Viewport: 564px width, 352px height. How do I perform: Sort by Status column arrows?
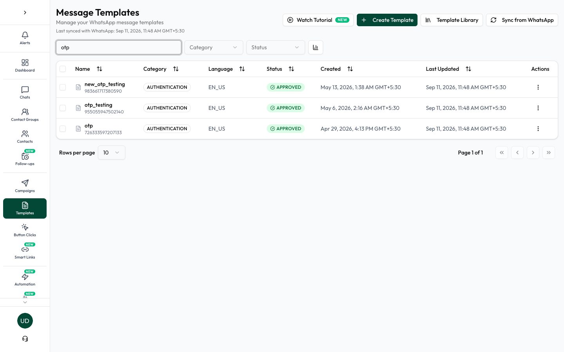(x=291, y=69)
